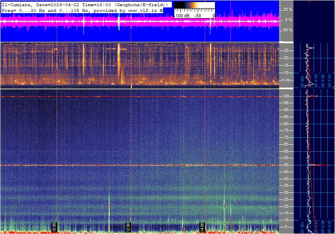Screen dimensions: 335x234
Task: Select the '30' label on the lower frequency axis
Action: coord(286,192)
